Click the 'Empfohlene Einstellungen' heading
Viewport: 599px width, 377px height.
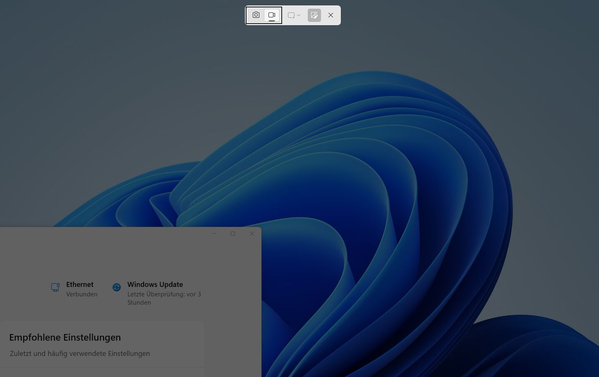[x=65, y=337]
